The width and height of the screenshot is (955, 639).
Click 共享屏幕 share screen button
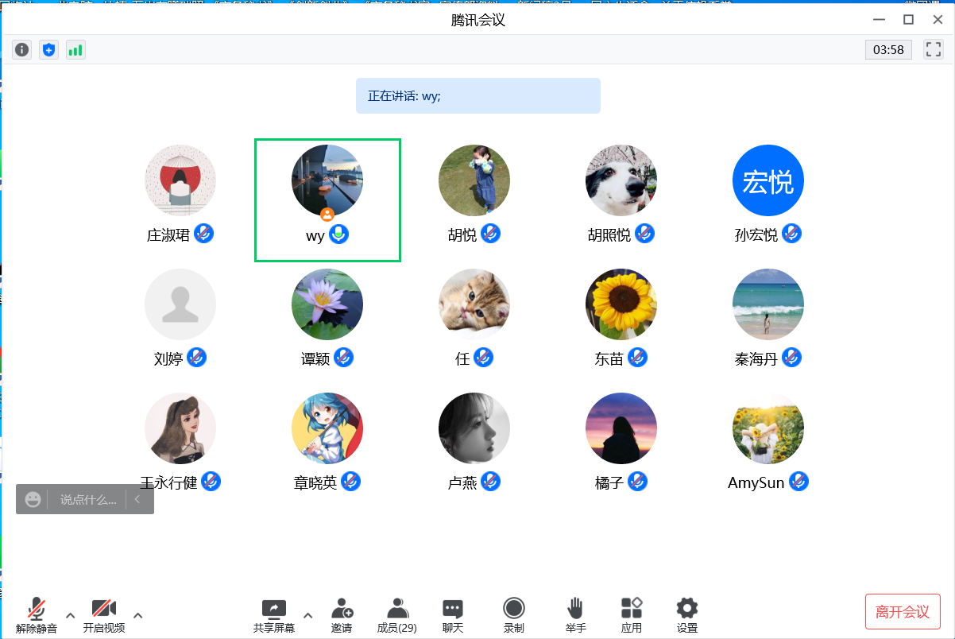[x=274, y=614]
